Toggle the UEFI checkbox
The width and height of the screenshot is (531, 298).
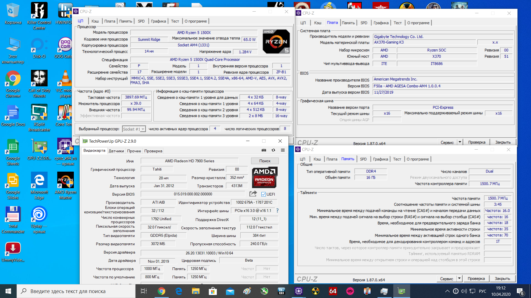pyautogui.click(x=264, y=194)
